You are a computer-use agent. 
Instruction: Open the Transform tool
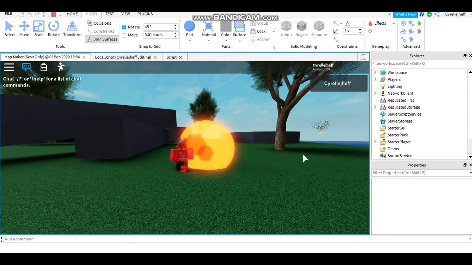72,29
